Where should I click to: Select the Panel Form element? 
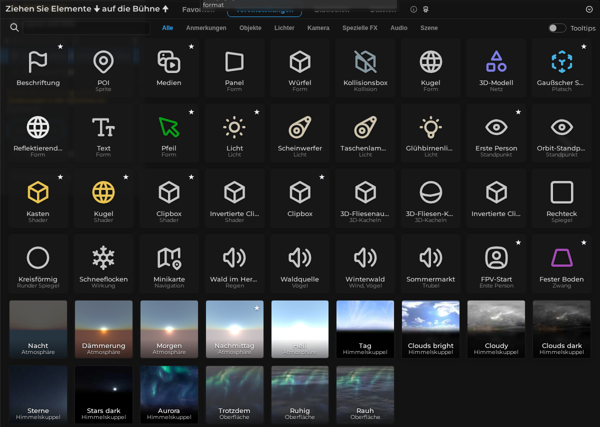click(x=234, y=67)
